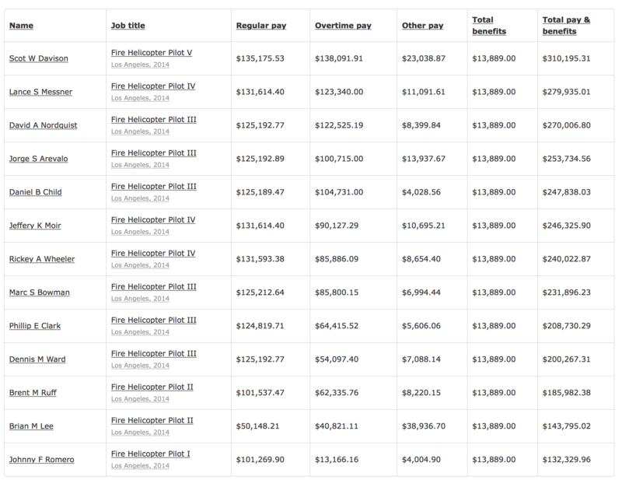The width and height of the screenshot is (622, 487).
Task: Open Johnny F Romero's profile
Action: point(42,460)
